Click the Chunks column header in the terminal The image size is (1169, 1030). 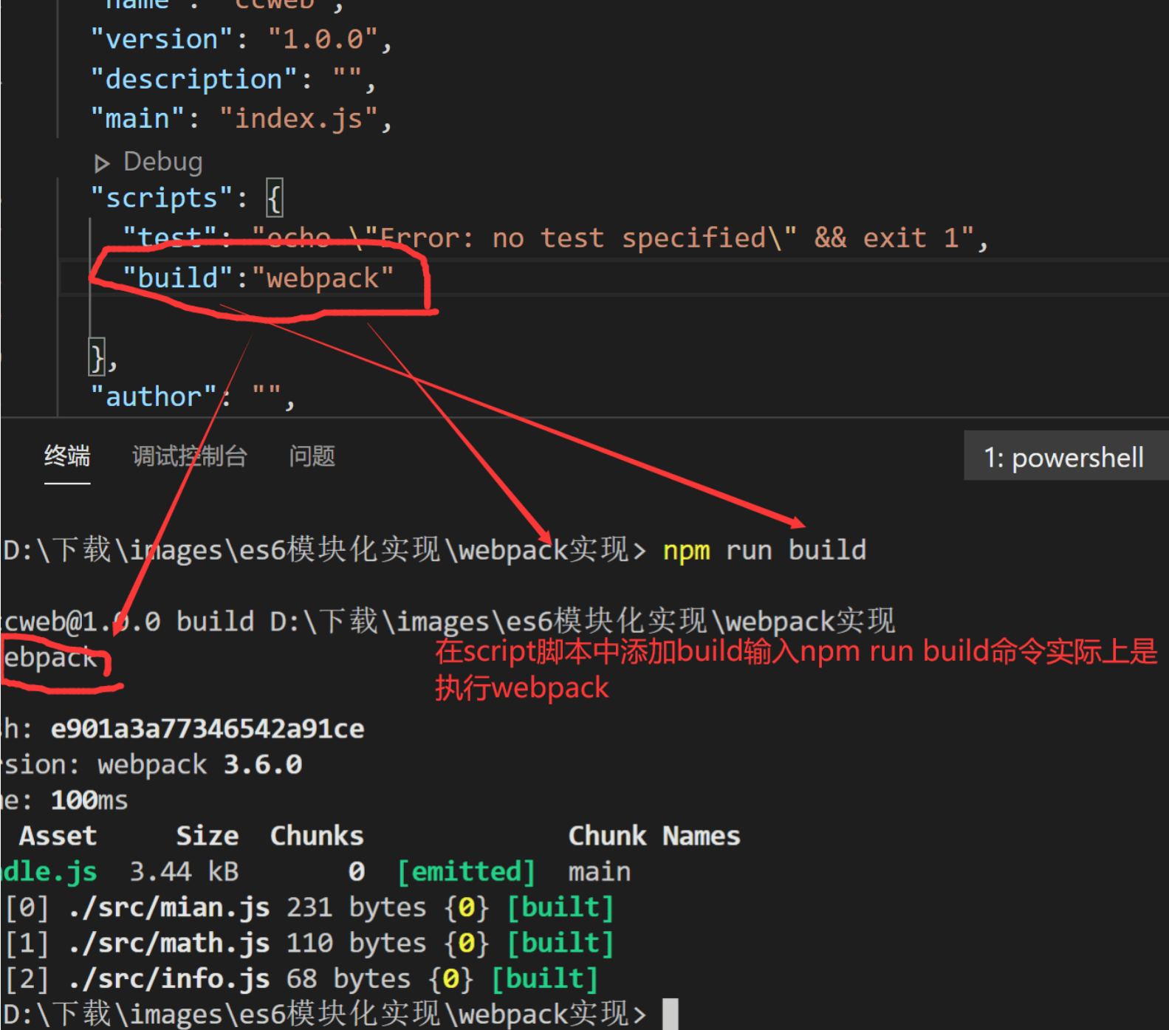click(x=317, y=836)
